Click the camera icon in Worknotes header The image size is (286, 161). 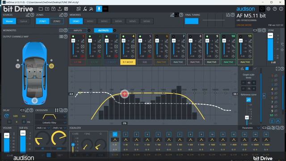pos(61,30)
